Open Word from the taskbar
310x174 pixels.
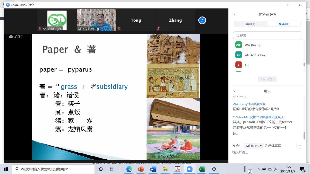click(x=153, y=169)
